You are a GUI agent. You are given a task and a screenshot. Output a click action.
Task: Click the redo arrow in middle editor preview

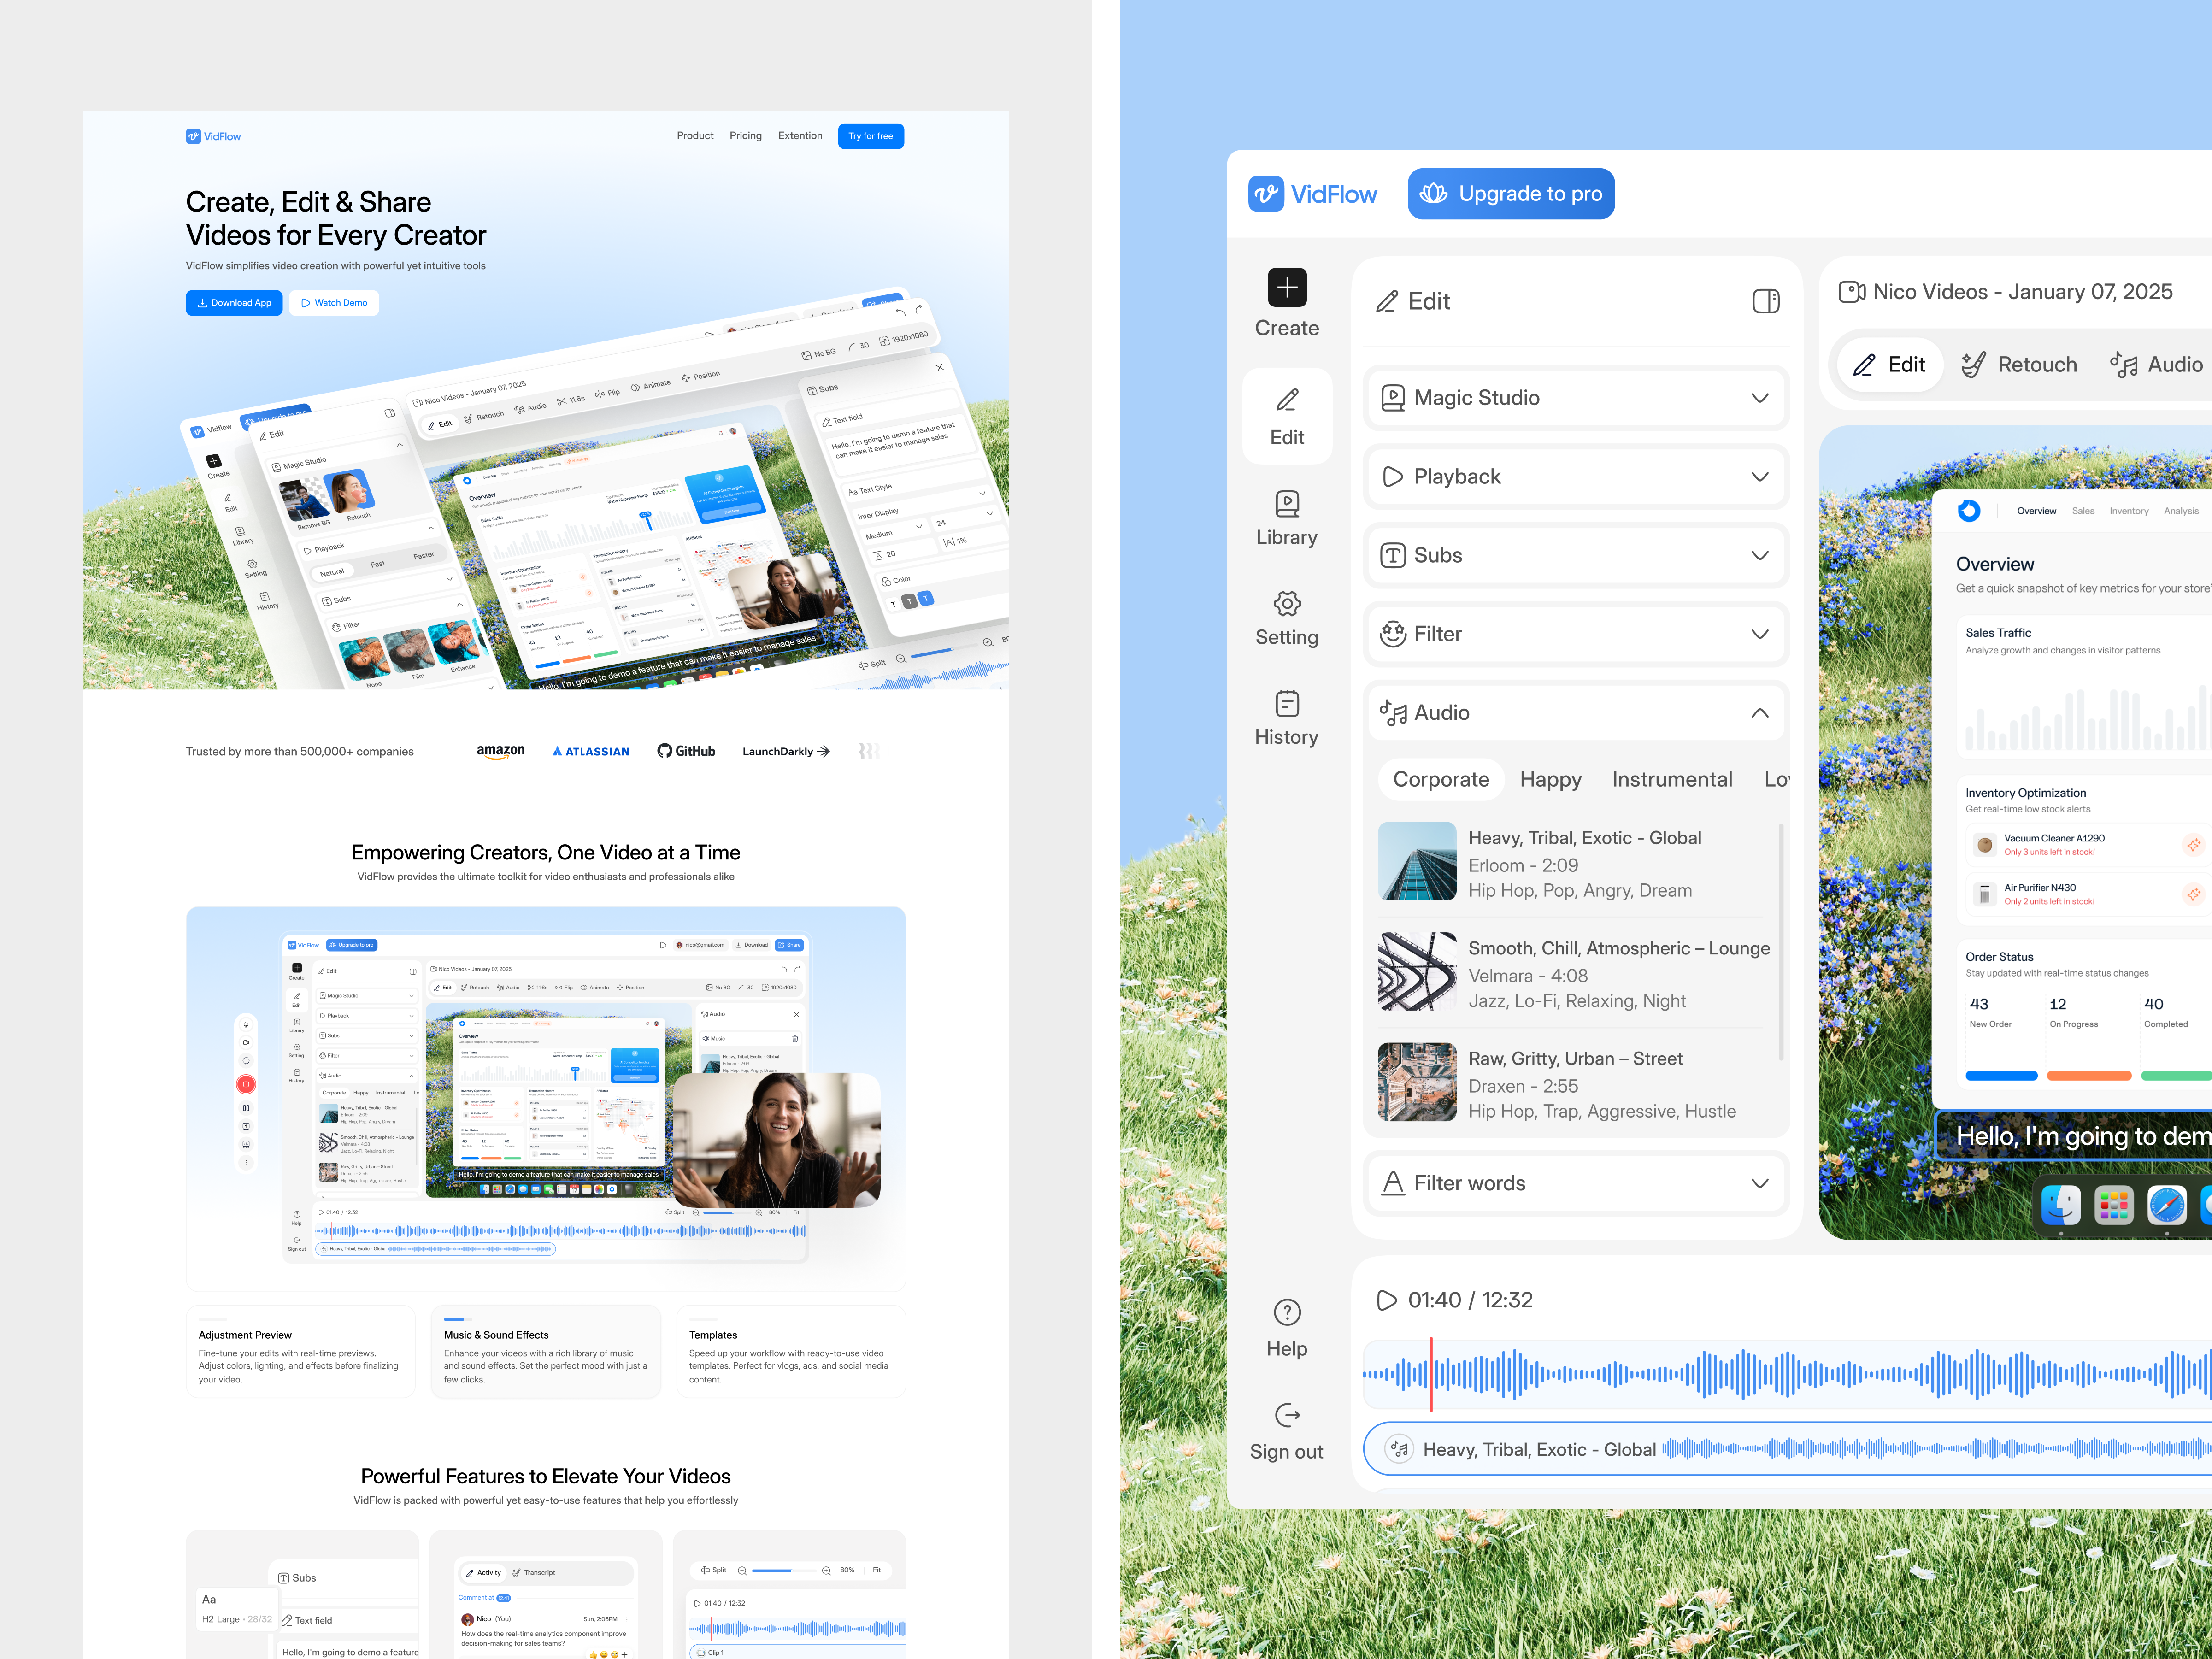point(797,969)
